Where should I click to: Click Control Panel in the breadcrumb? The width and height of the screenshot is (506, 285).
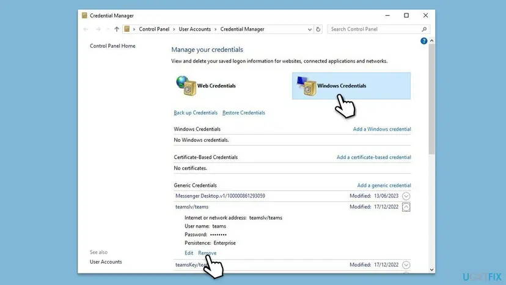154,29
